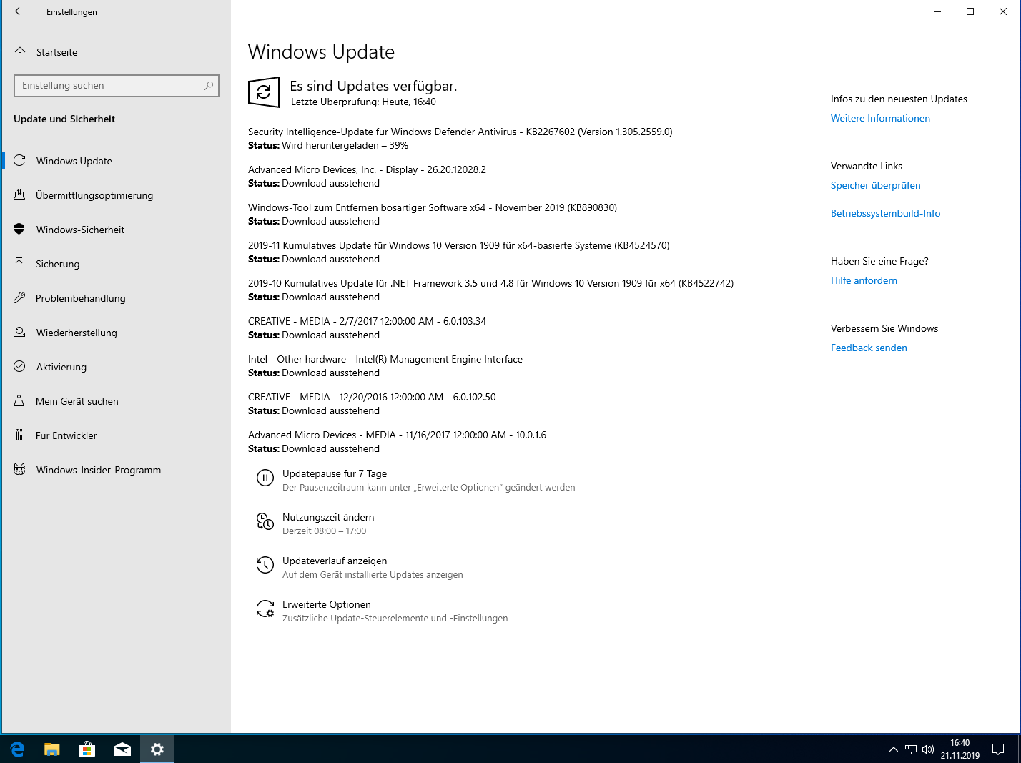
Task: Click Weitere Informationen link
Action: 880,118
